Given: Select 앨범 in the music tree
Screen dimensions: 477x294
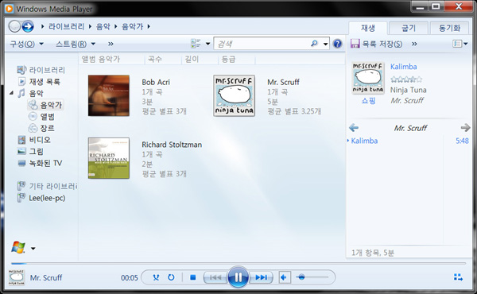Looking at the screenshot, I should coord(47,117).
